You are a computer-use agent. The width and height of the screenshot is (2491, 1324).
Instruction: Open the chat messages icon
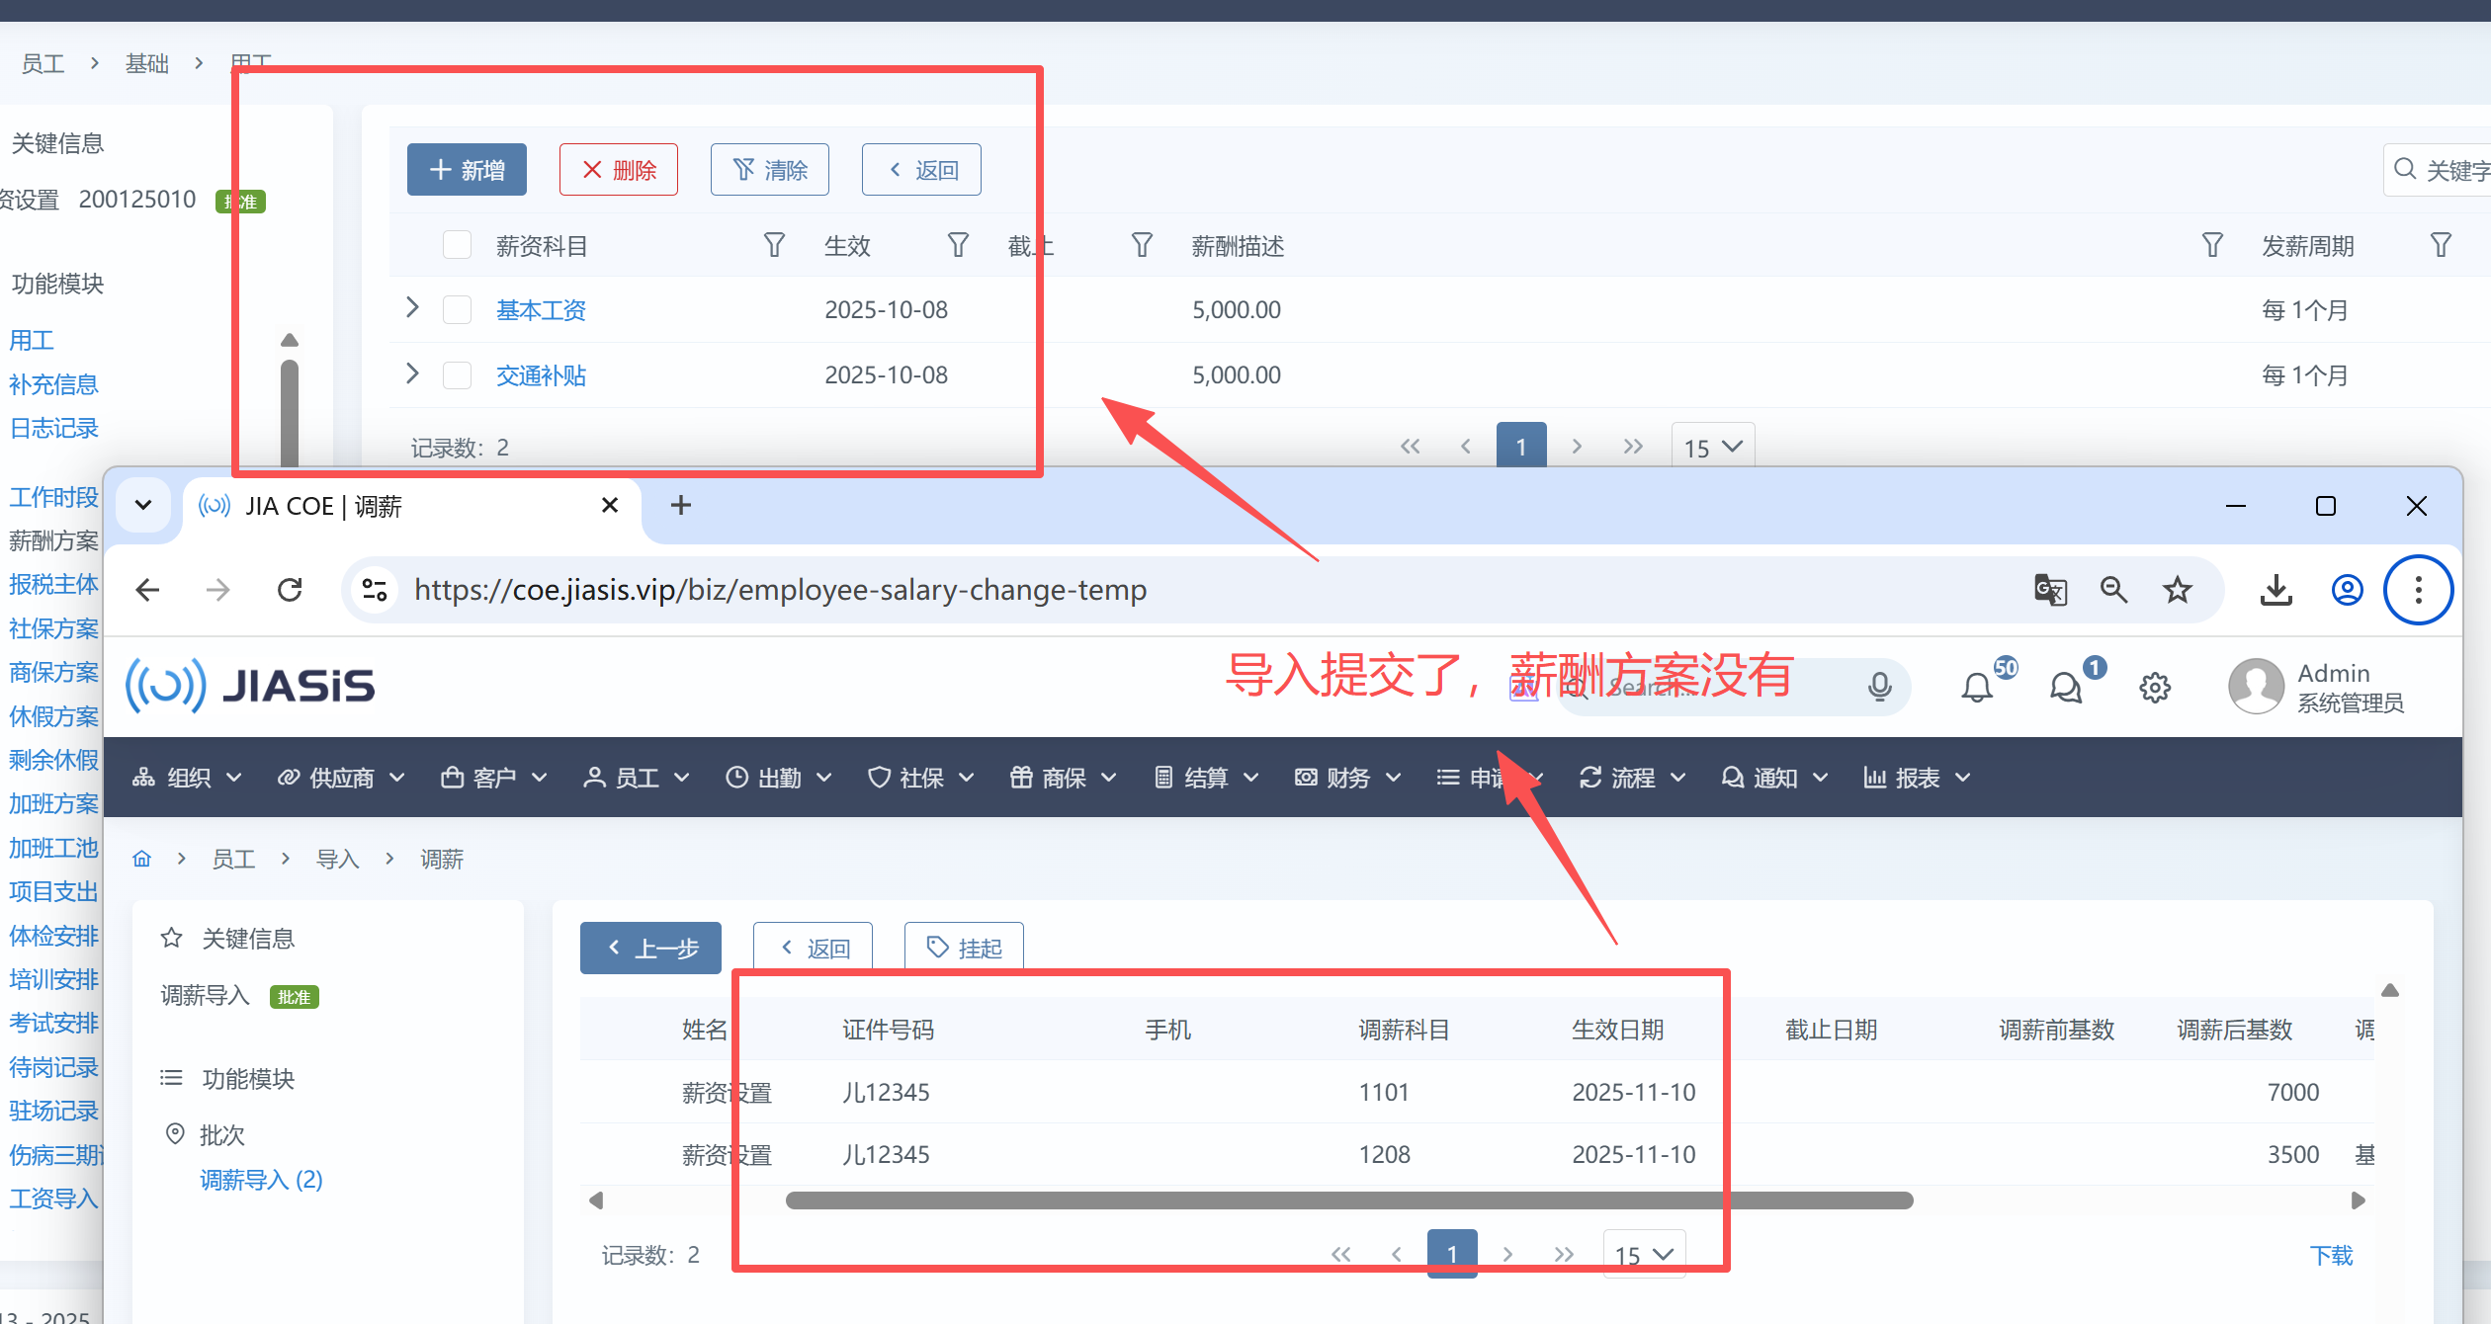click(2066, 687)
